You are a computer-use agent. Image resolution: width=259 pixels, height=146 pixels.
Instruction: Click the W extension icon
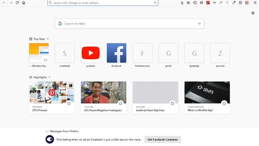214,3
